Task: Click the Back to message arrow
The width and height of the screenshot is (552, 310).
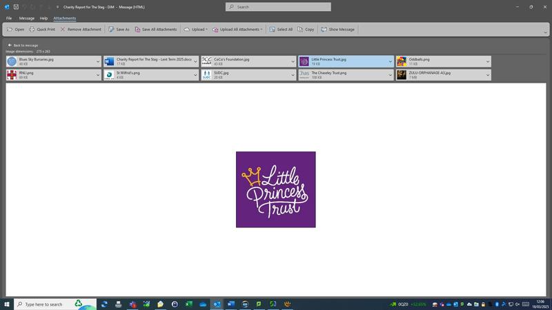Action: [x=10, y=45]
